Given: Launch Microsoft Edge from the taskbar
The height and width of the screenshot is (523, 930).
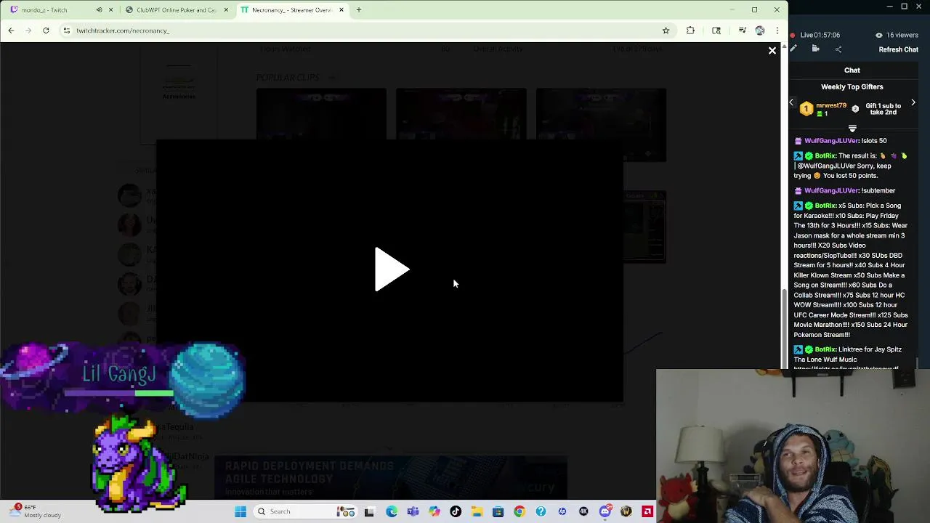Looking at the screenshot, I should click(392, 511).
